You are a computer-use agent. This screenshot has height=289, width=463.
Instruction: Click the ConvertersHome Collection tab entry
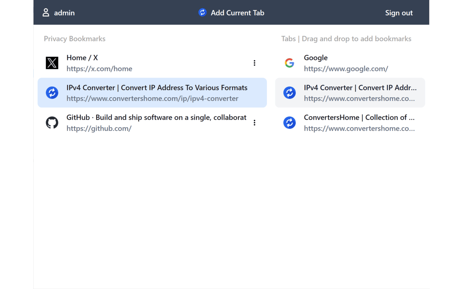pyautogui.click(x=350, y=122)
